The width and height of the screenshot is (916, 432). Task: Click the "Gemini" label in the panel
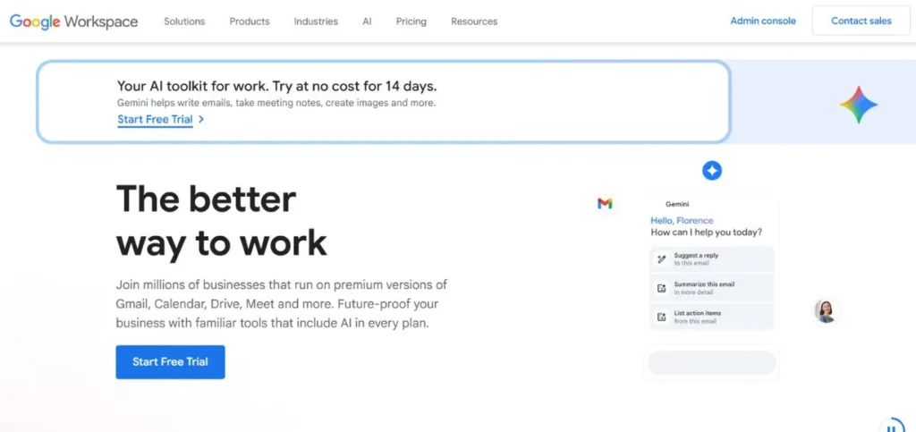[677, 204]
